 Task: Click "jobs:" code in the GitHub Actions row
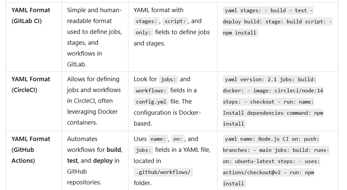click(x=144, y=151)
